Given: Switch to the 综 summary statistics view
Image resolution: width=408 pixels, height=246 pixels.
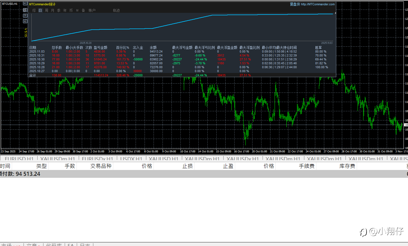Looking at the screenshot, I should pyautogui.click(x=34, y=10).
